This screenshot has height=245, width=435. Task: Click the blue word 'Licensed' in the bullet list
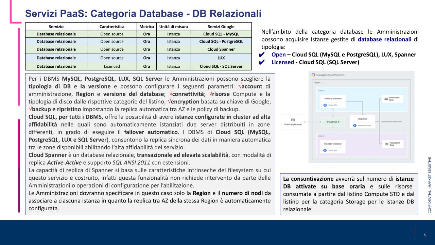pos(282,62)
